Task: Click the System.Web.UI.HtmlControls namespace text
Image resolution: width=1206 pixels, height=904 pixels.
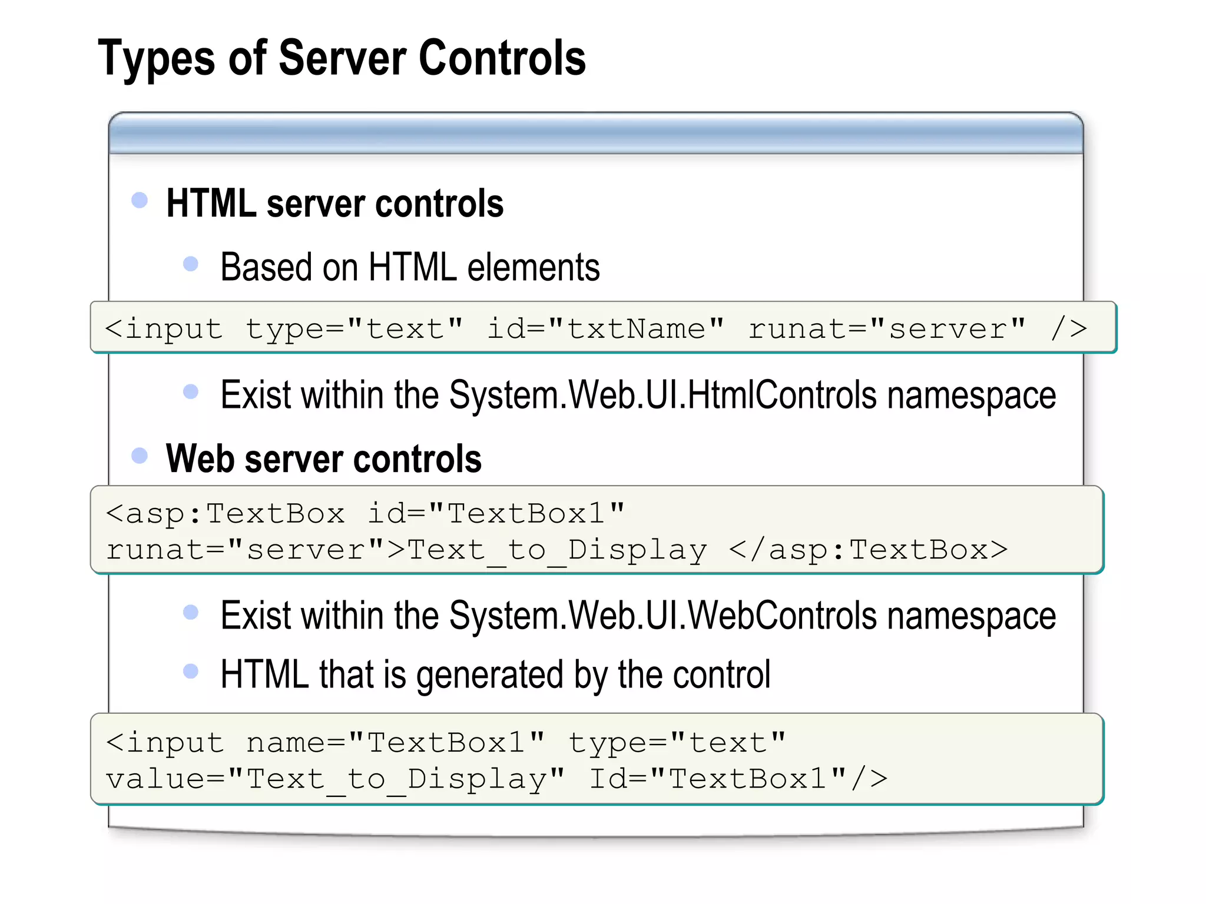Action: (638, 395)
